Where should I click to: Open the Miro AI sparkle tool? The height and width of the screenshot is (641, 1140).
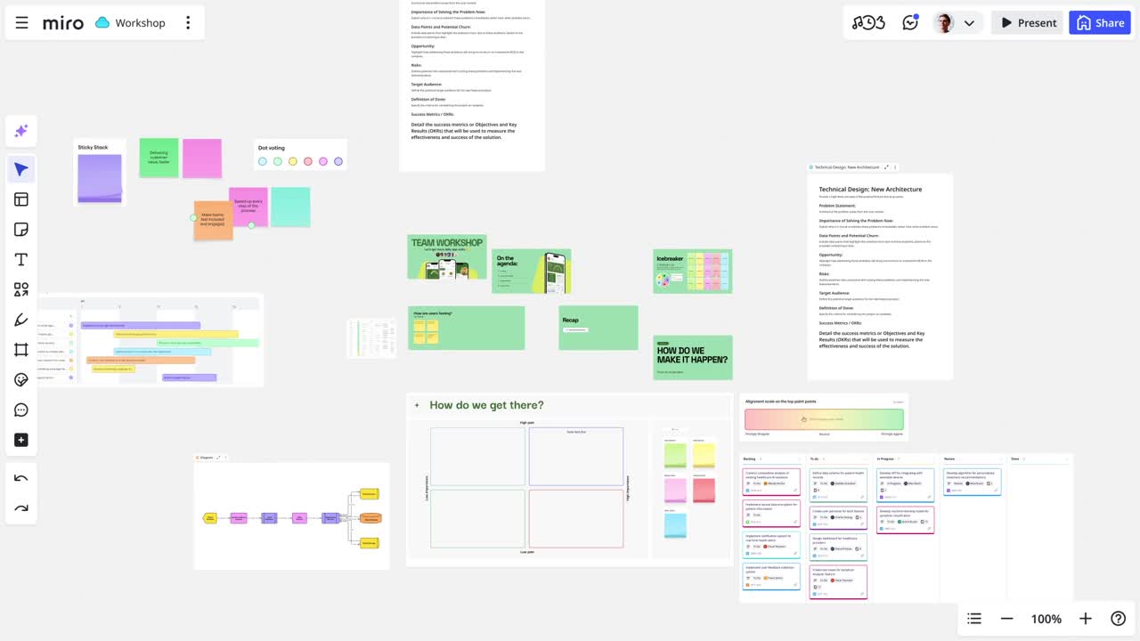(x=21, y=132)
